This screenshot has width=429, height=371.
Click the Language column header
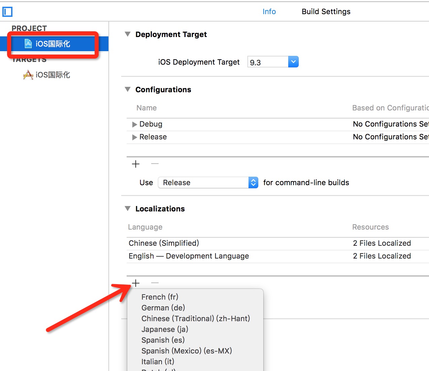(145, 227)
